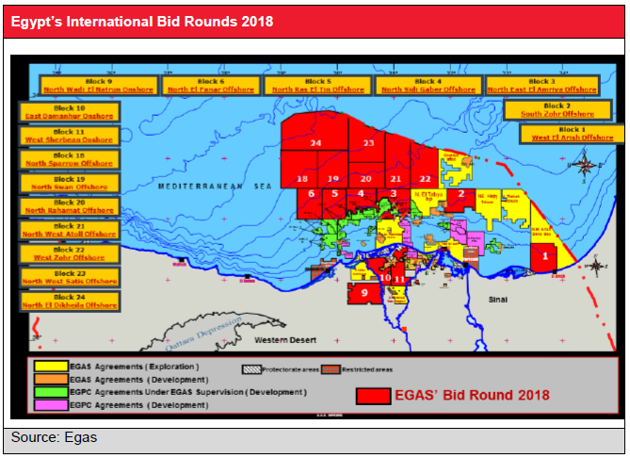Click the magenta EGPC Development legend swatch
The image size is (630, 458).
[x=47, y=404]
